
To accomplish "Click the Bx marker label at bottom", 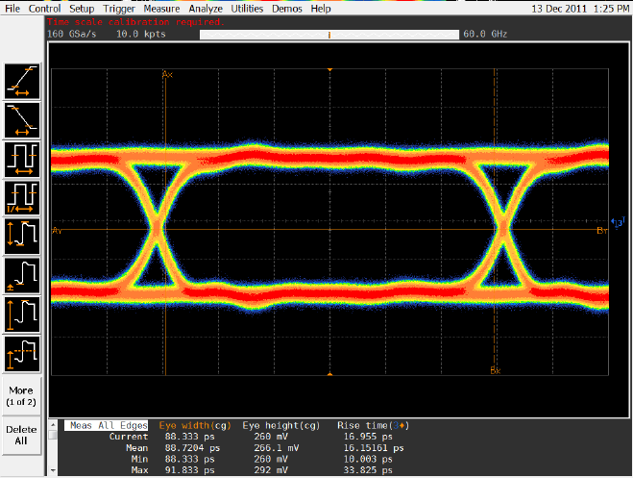I will tap(496, 370).
